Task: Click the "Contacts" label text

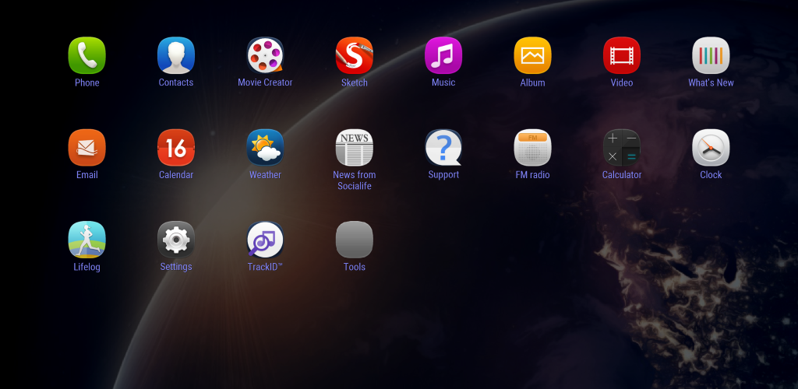Action: click(x=176, y=82)
